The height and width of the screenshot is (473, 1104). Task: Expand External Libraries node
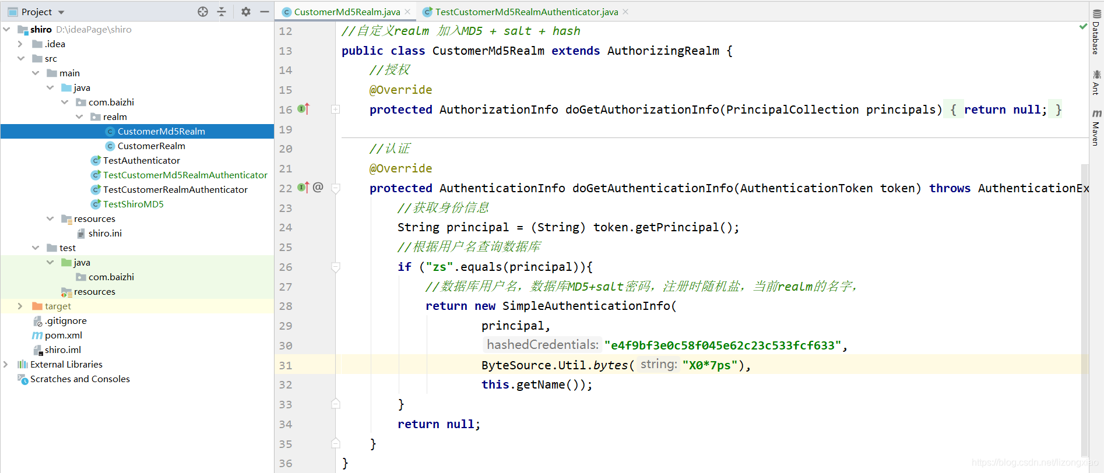point(6,364)
